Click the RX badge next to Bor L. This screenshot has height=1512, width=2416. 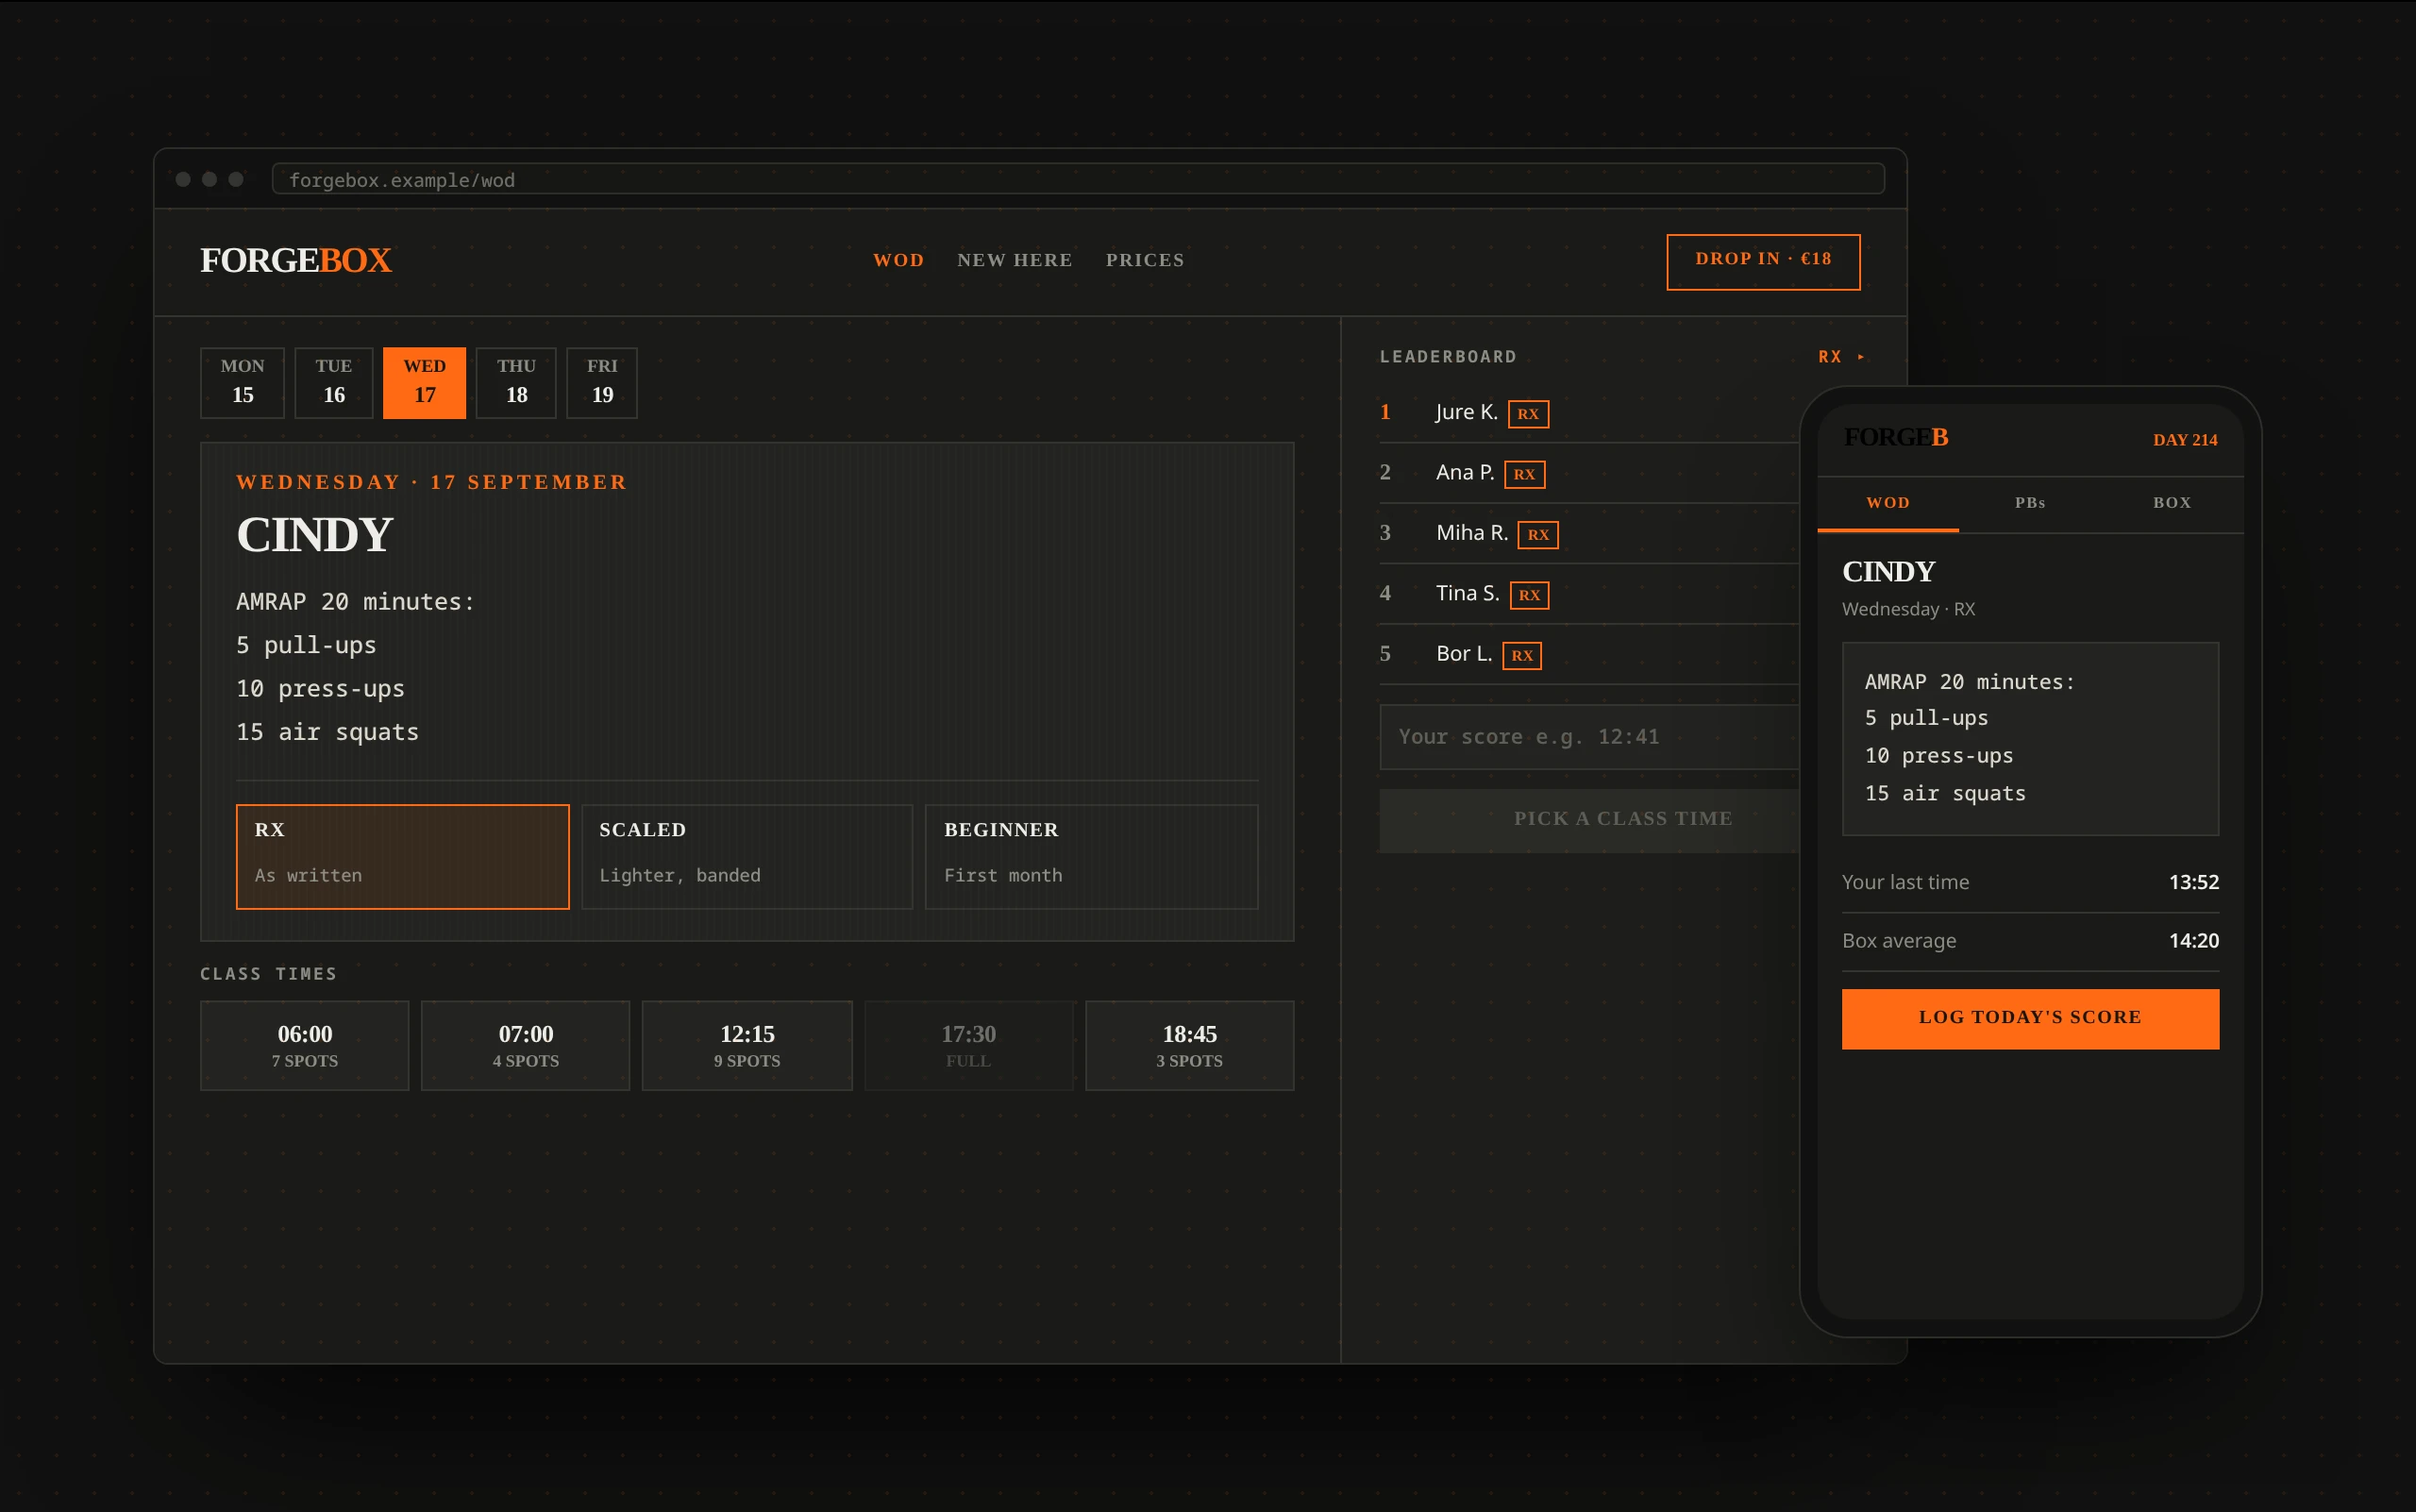click(x=1522, y=656)
